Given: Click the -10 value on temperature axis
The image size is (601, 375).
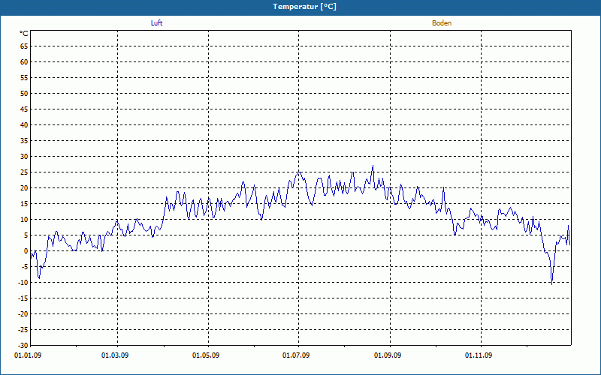Looking at the screenshot, I should 23,283.
